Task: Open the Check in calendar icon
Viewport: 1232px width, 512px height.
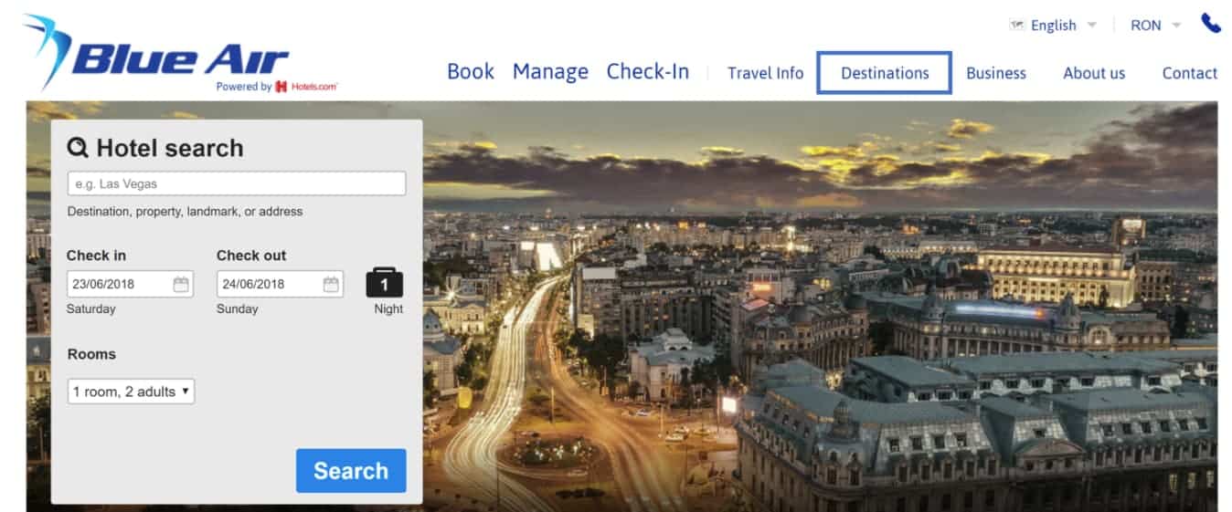Action: [181, 284]
